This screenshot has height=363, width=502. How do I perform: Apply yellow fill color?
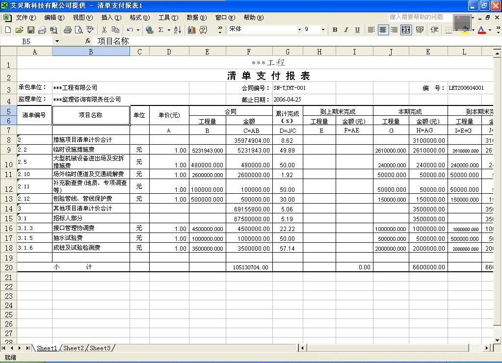[x=466, y=30]
